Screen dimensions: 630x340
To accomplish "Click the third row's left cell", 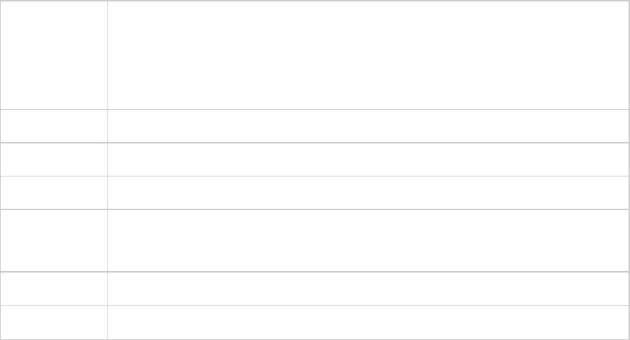I will pyautogui.click(x=54, y=159).
